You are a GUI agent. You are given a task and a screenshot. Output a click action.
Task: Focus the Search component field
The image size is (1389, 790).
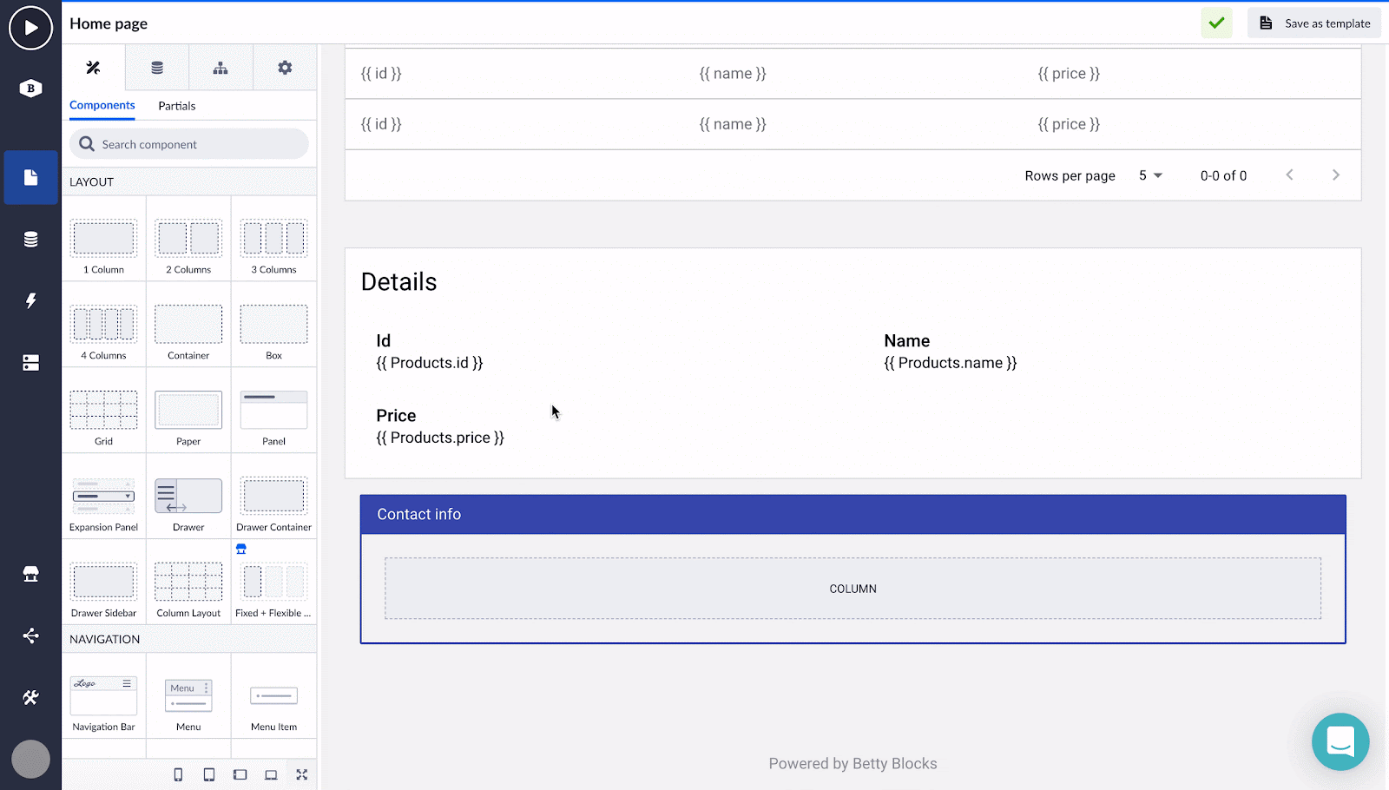click(x=189, y=144)
